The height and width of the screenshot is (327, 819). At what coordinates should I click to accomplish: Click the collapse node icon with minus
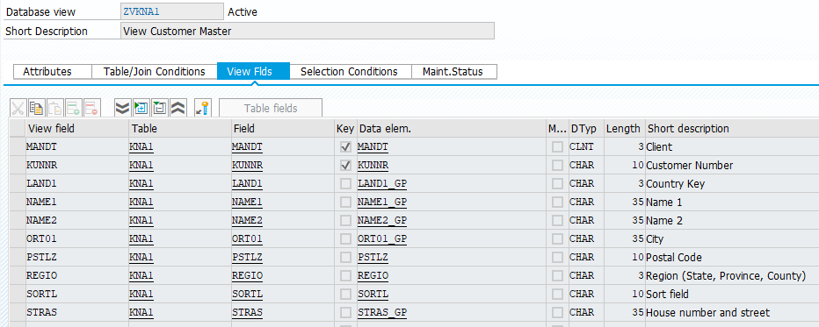tap(160, 109)
